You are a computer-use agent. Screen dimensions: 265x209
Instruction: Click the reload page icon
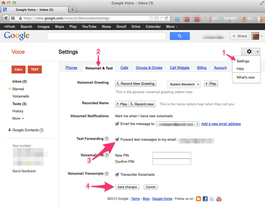click(166, 18)
